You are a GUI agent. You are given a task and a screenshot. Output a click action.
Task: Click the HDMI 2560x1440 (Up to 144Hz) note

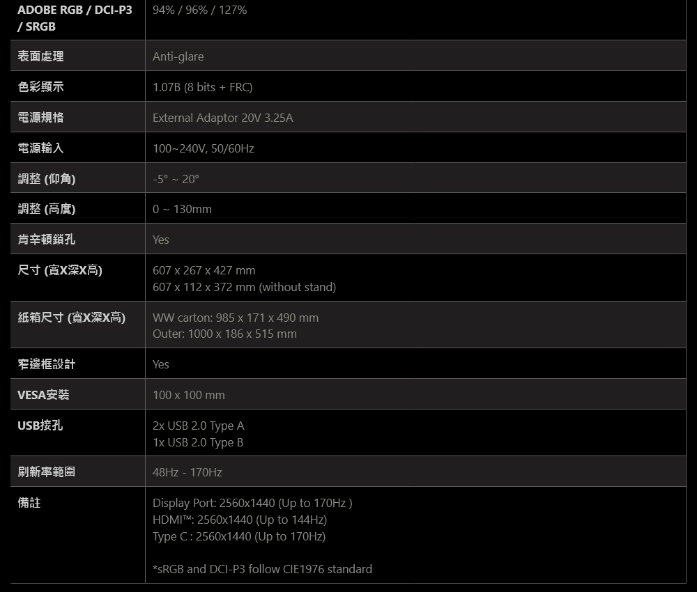pyautogui.click(x=240, y=520)
